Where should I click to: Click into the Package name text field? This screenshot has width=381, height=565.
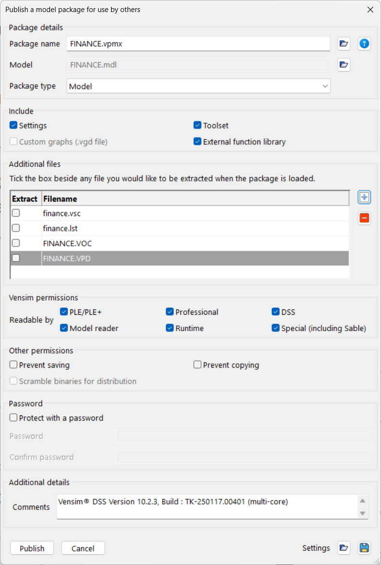[198, 44]
